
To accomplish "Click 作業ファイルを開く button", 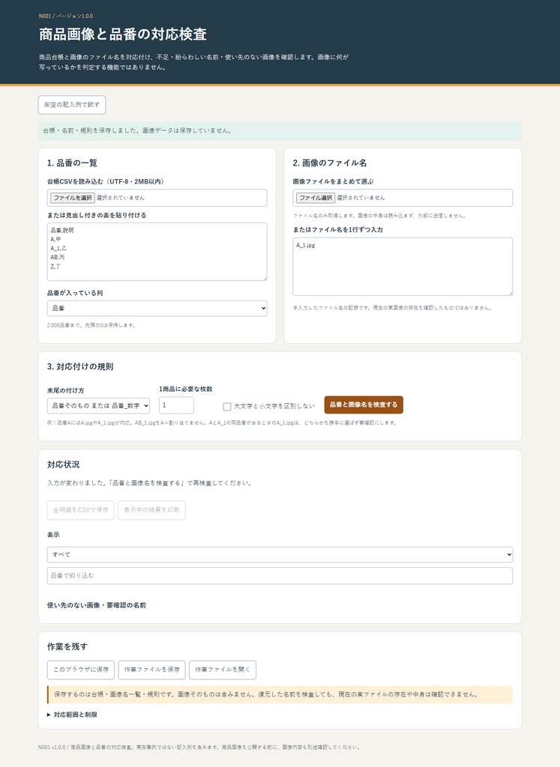I will [223, 670].
